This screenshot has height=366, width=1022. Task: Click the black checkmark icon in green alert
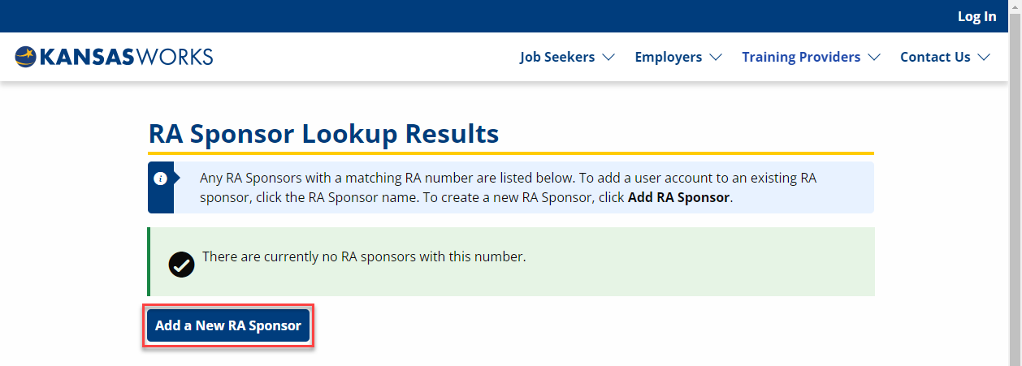click(181, 265)
